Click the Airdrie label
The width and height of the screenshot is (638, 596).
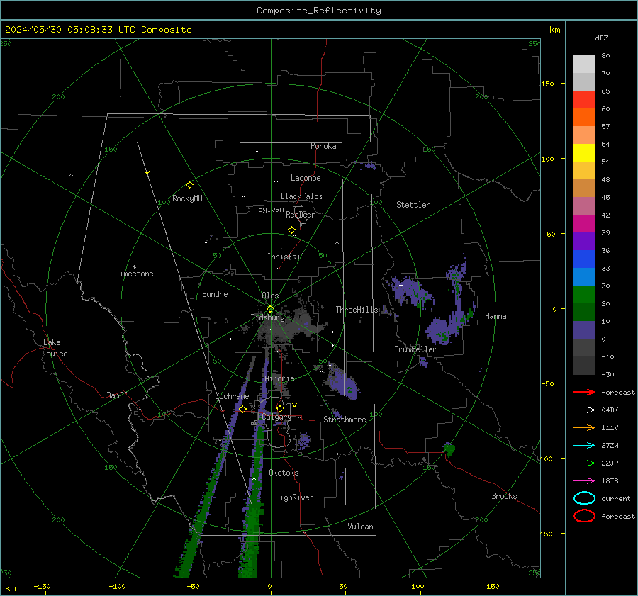click(279, 378)
